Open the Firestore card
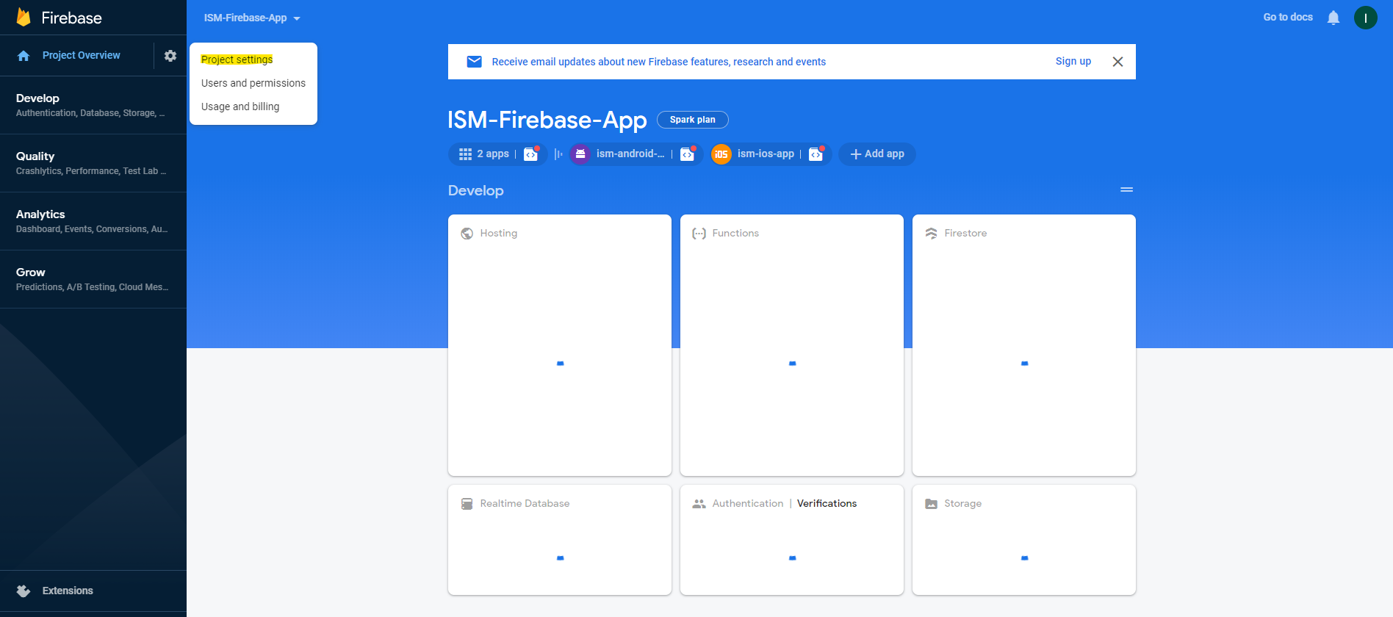 click(1024, 345)
